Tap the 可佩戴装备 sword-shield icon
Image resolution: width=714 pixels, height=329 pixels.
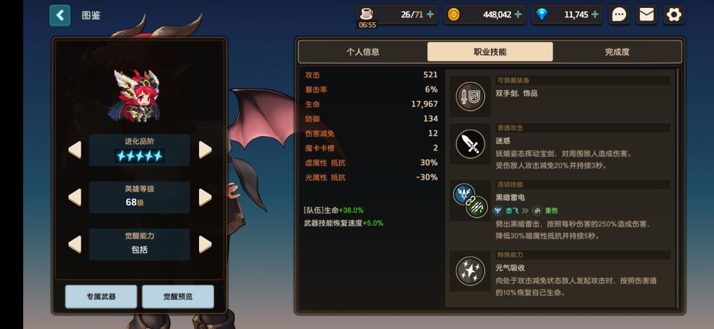471,96
